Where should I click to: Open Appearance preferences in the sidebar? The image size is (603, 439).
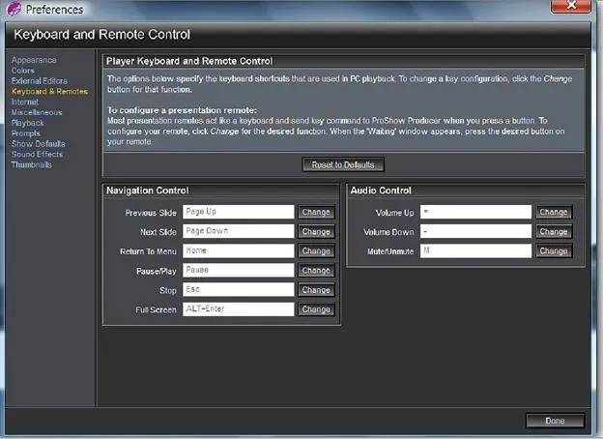(x=34, y=60)
